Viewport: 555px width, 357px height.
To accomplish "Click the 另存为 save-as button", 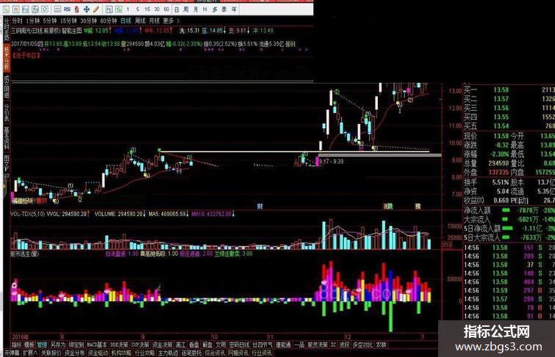I will (58, 345).
